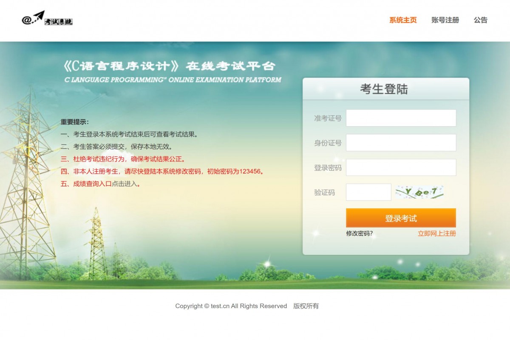The height and width of the screenshot is (340, 510).
Task: Click the 身份证号 input field
Action: tap(400, 142)
